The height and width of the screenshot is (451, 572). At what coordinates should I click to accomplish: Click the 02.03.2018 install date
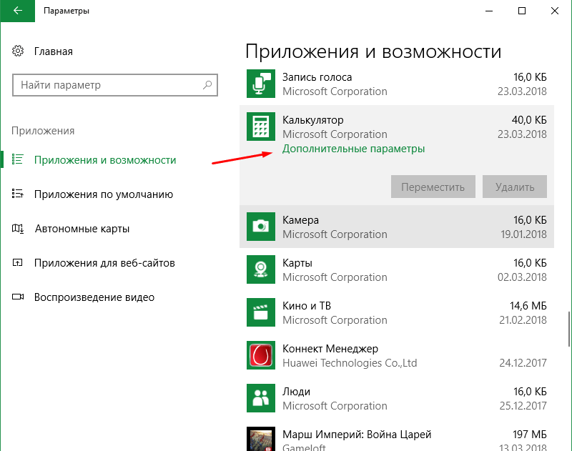(x=522, y=277)
